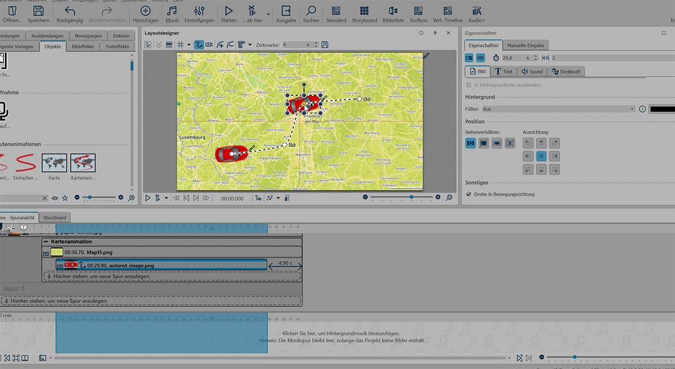Image resolution: width=675 pixels, height=369 pixels.
Task: Toggle the Toolbox eye preview icon
Action: [x=55, y=198]
